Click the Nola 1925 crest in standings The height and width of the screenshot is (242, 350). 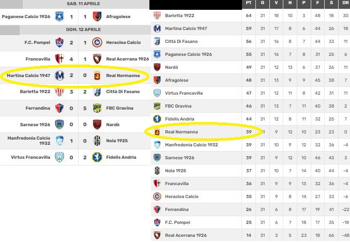pos(157,171)
